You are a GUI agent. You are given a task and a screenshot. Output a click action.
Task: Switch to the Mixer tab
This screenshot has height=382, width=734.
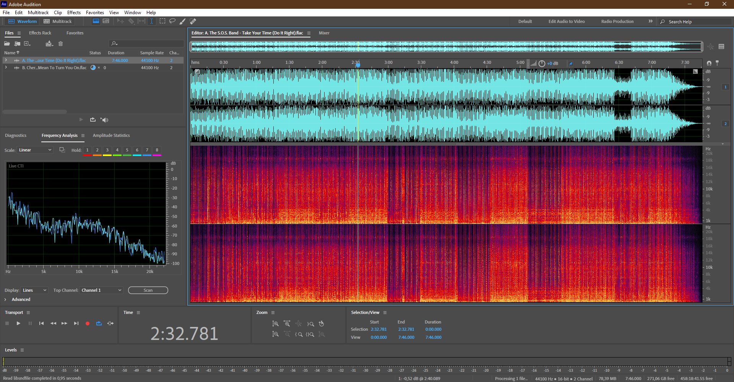tap(324, 33)
